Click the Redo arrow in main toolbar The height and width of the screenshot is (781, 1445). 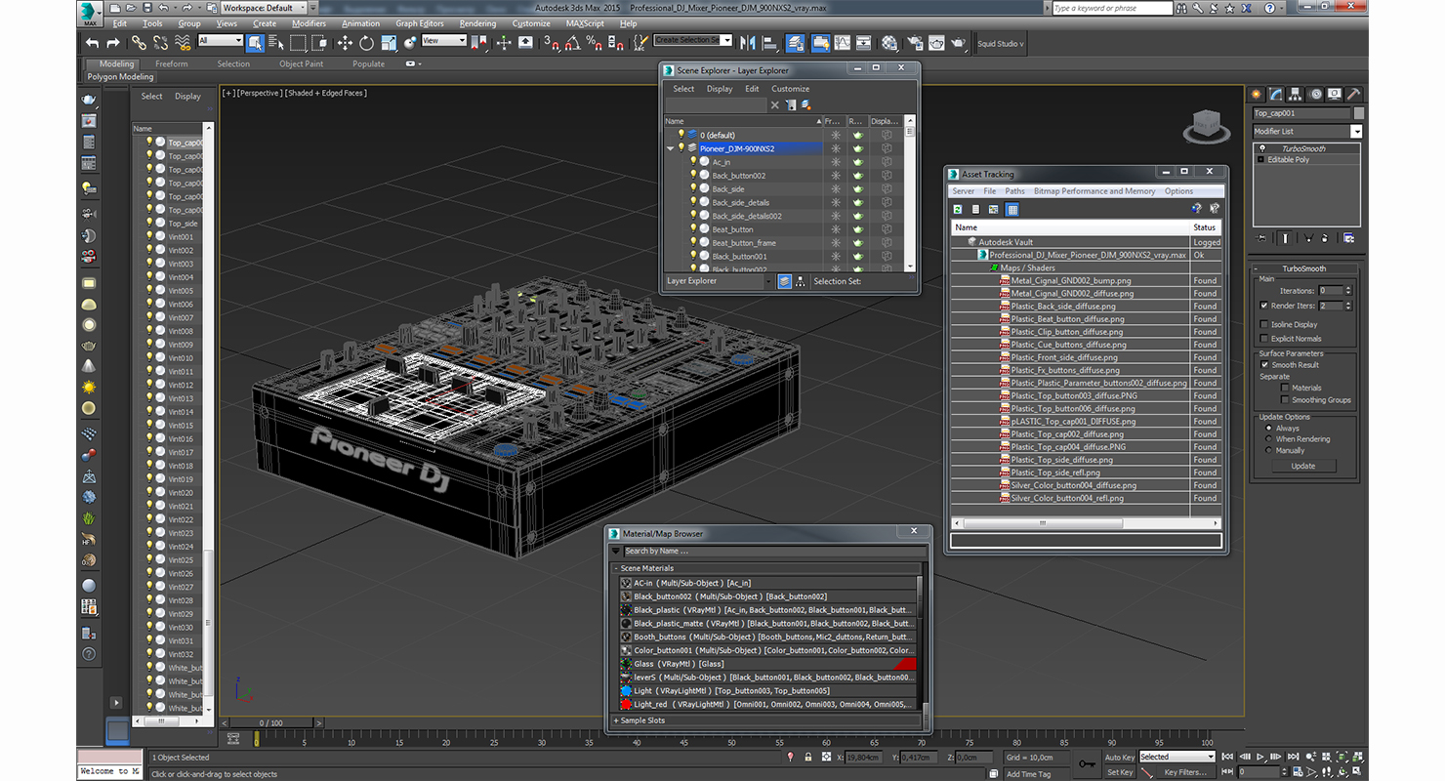click(x=113, y=43)
